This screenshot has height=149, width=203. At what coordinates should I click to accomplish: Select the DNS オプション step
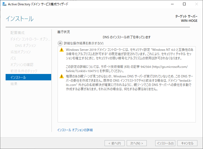click(26, 45)
